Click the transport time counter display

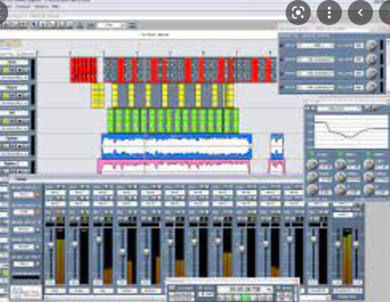pyautogui.click(x=245, y=289)
